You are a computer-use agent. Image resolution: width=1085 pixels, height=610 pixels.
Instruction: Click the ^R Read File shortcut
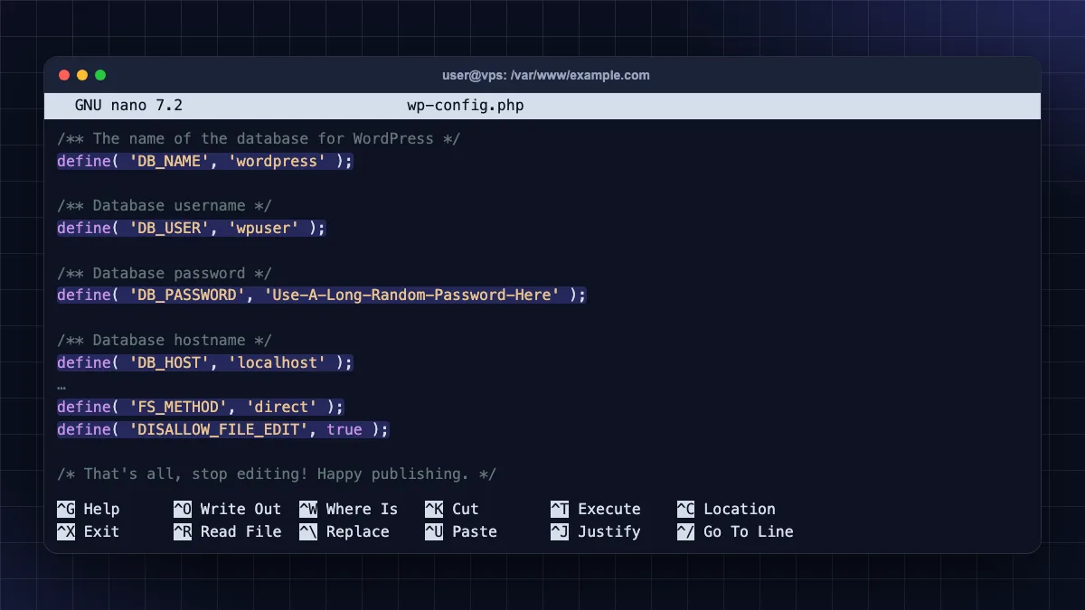(x=228, y=531)
